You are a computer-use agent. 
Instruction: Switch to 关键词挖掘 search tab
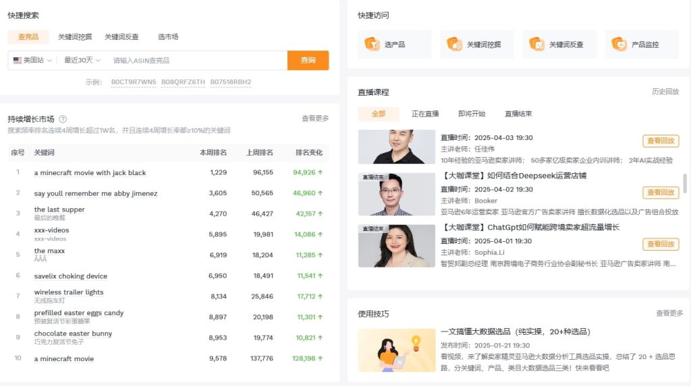click(75, 36)
